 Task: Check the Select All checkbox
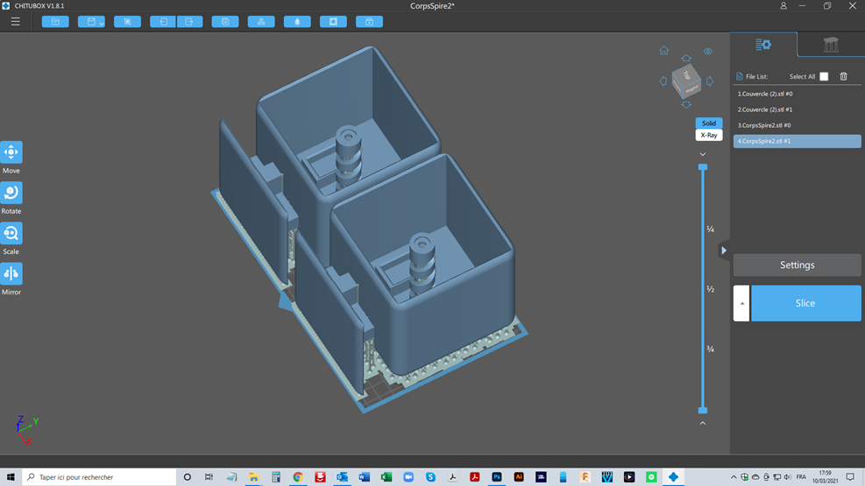pos(824,76)
